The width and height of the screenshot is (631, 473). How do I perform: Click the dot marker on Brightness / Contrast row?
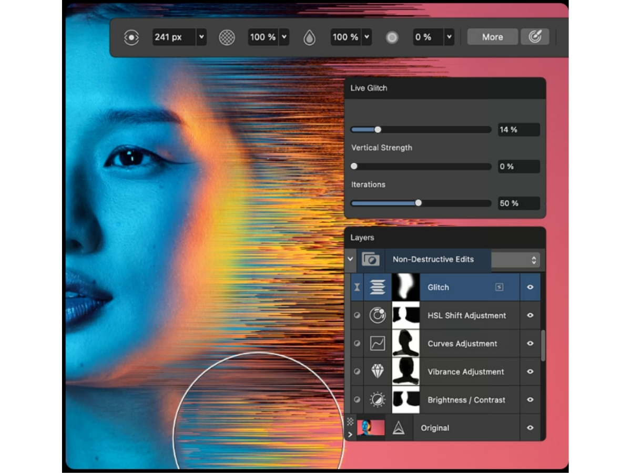tap(357, 400)
